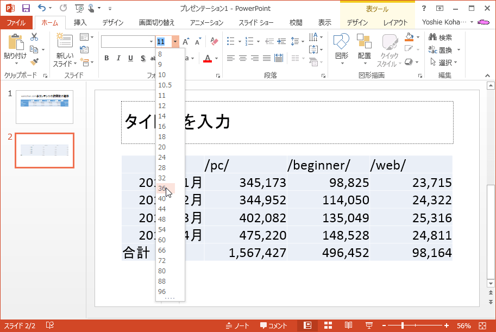Open the table tools レイアウト tab
This screenshot has width=496, height=332.
click(395, 22)
